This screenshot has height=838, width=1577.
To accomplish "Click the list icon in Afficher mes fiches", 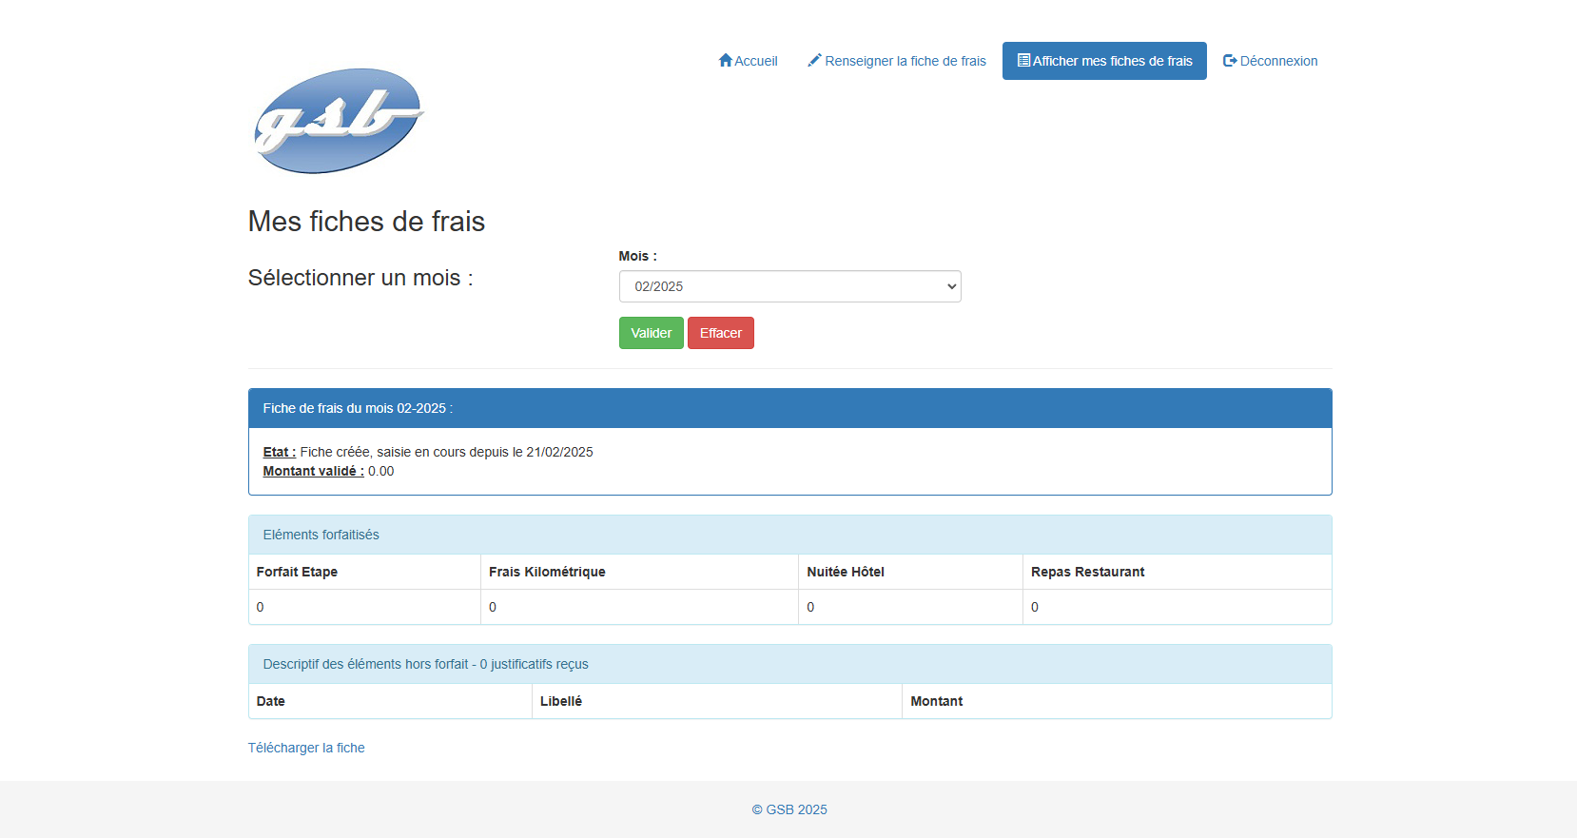I will click(1023, 61).
